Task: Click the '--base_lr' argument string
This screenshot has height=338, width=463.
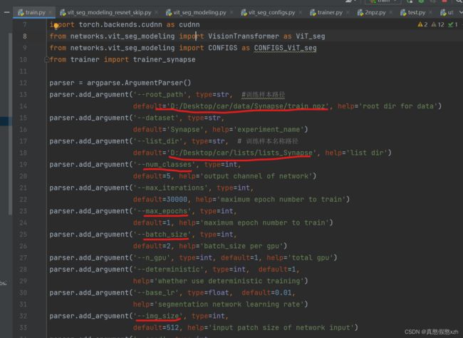Action: point(155,293)
